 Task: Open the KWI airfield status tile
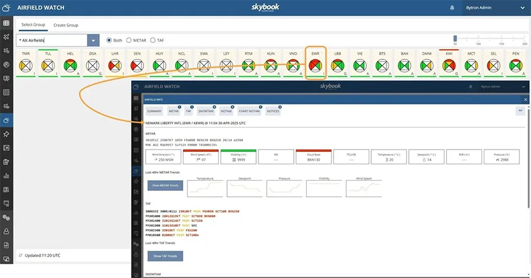pos(449,63)
